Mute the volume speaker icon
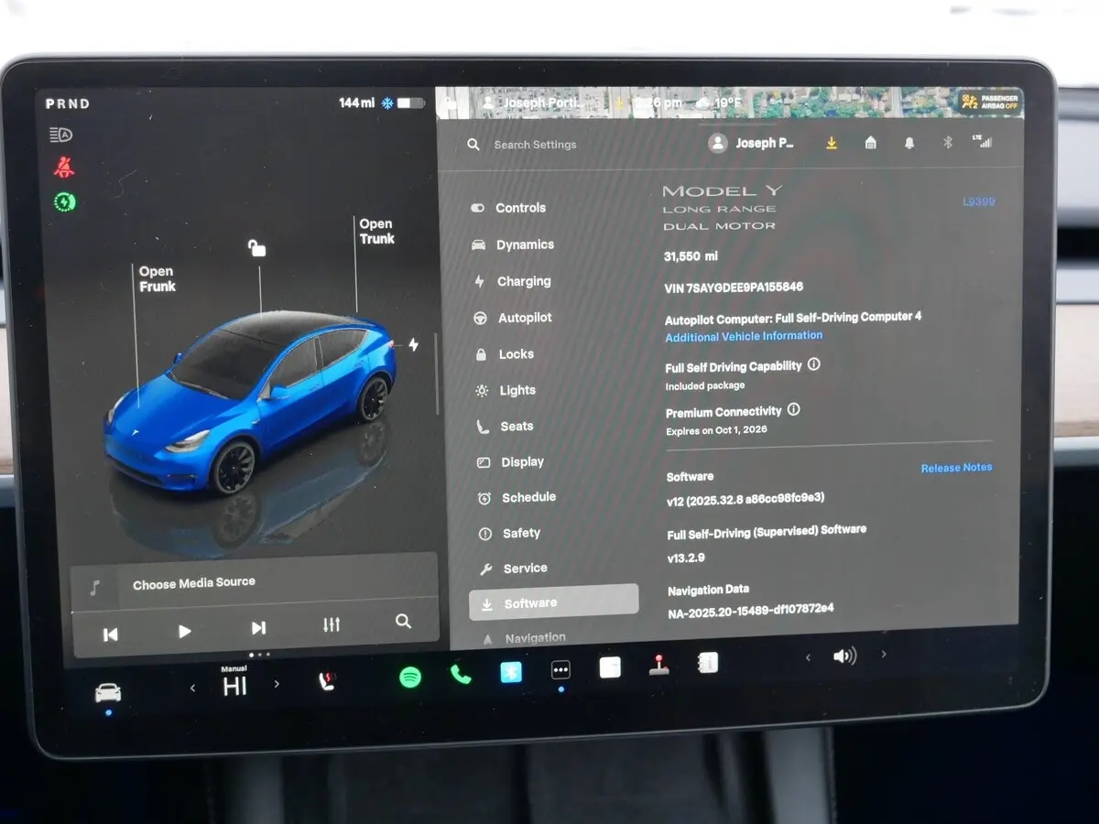Viewport: 1099px width, 824px height. pyautogui.click(x=844, y=656)
